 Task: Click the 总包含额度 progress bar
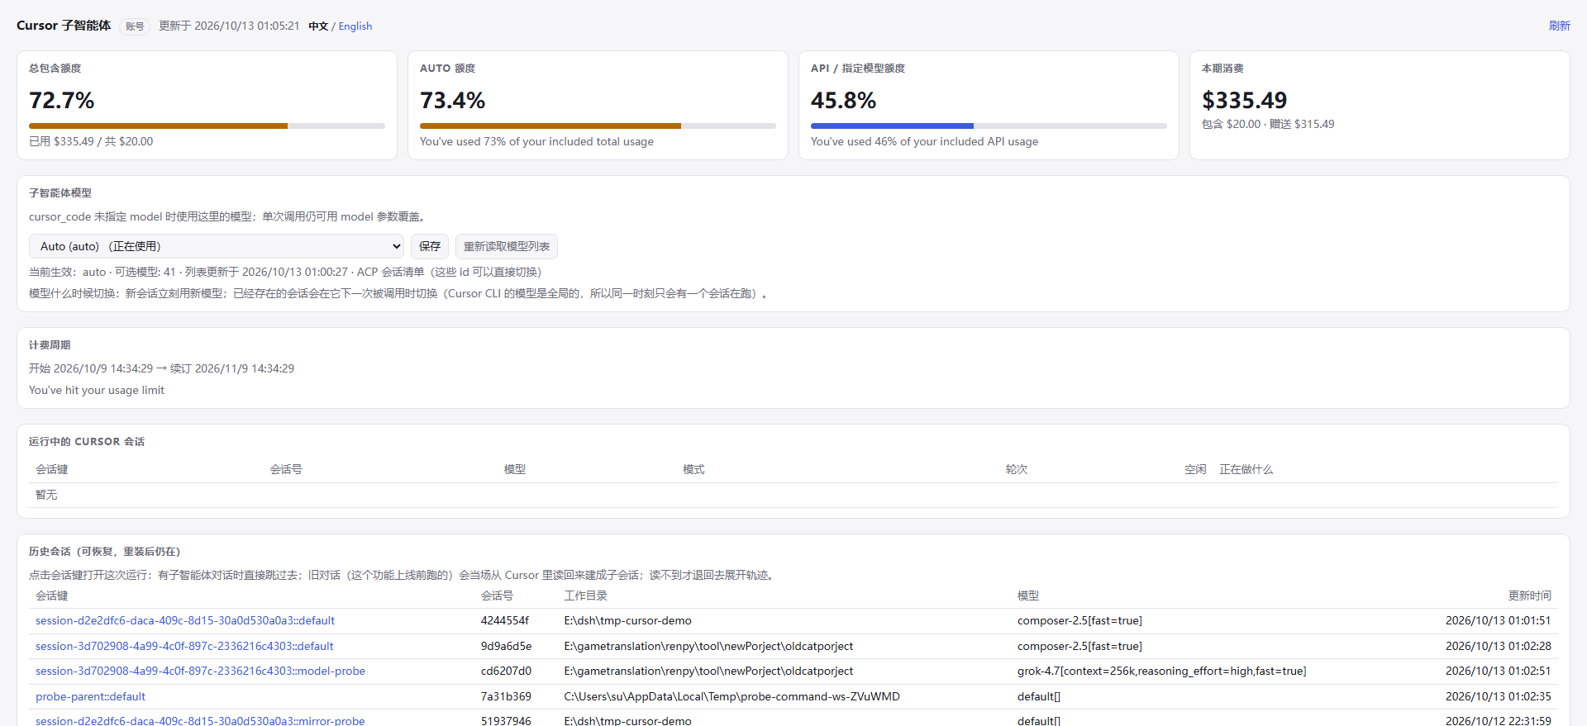point(207,126)
